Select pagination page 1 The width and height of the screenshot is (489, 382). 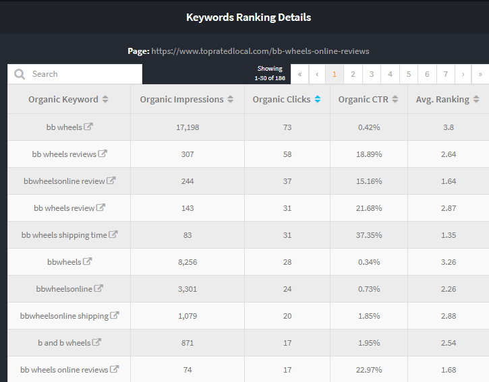pos(335,74)
